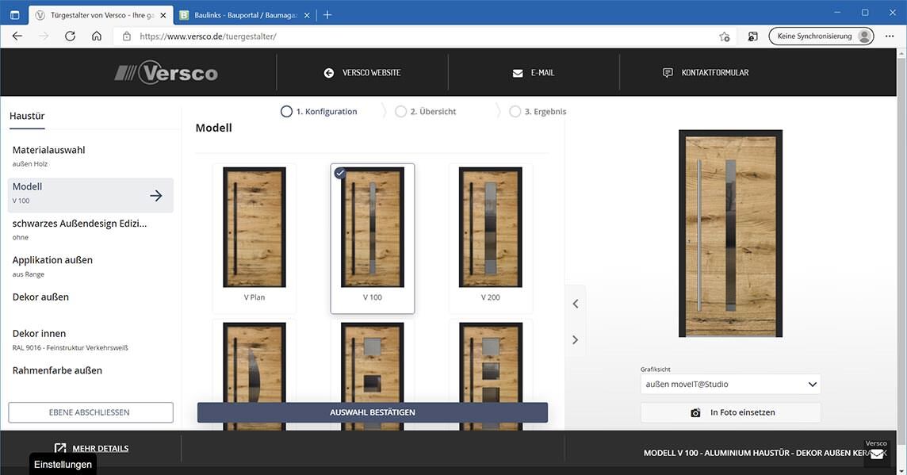Open the schwarzes Außendesign option
The height and width of the screenshot is (475, 907).
(x=90, y=230)
